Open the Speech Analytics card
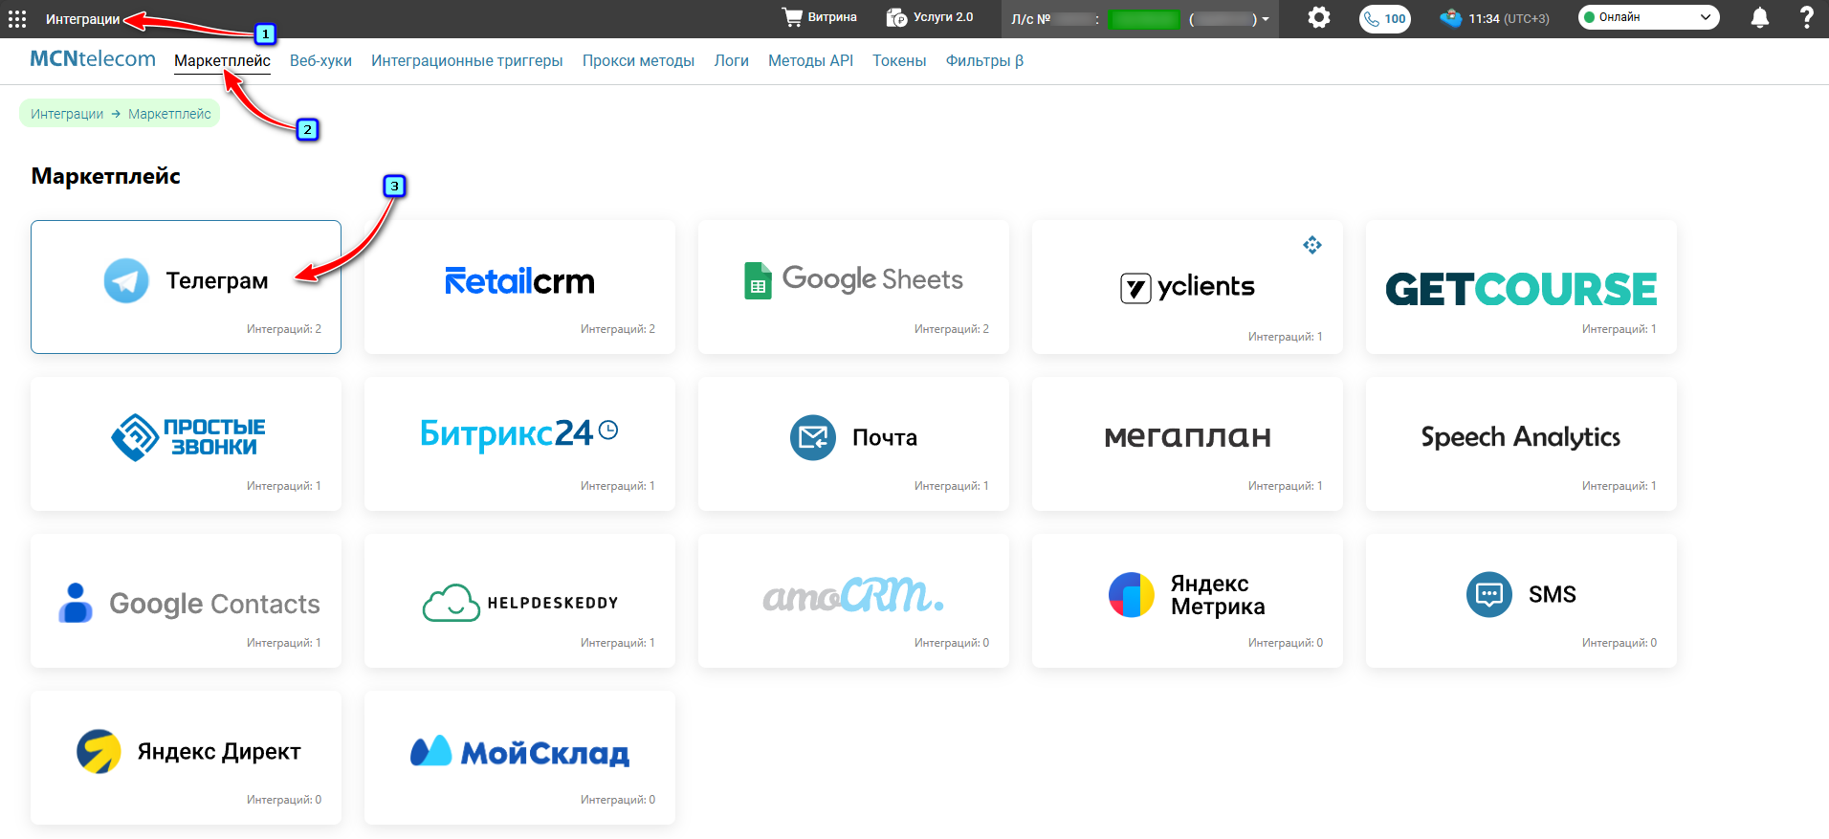1829x839 pixels. click(x=1521, y=444)
